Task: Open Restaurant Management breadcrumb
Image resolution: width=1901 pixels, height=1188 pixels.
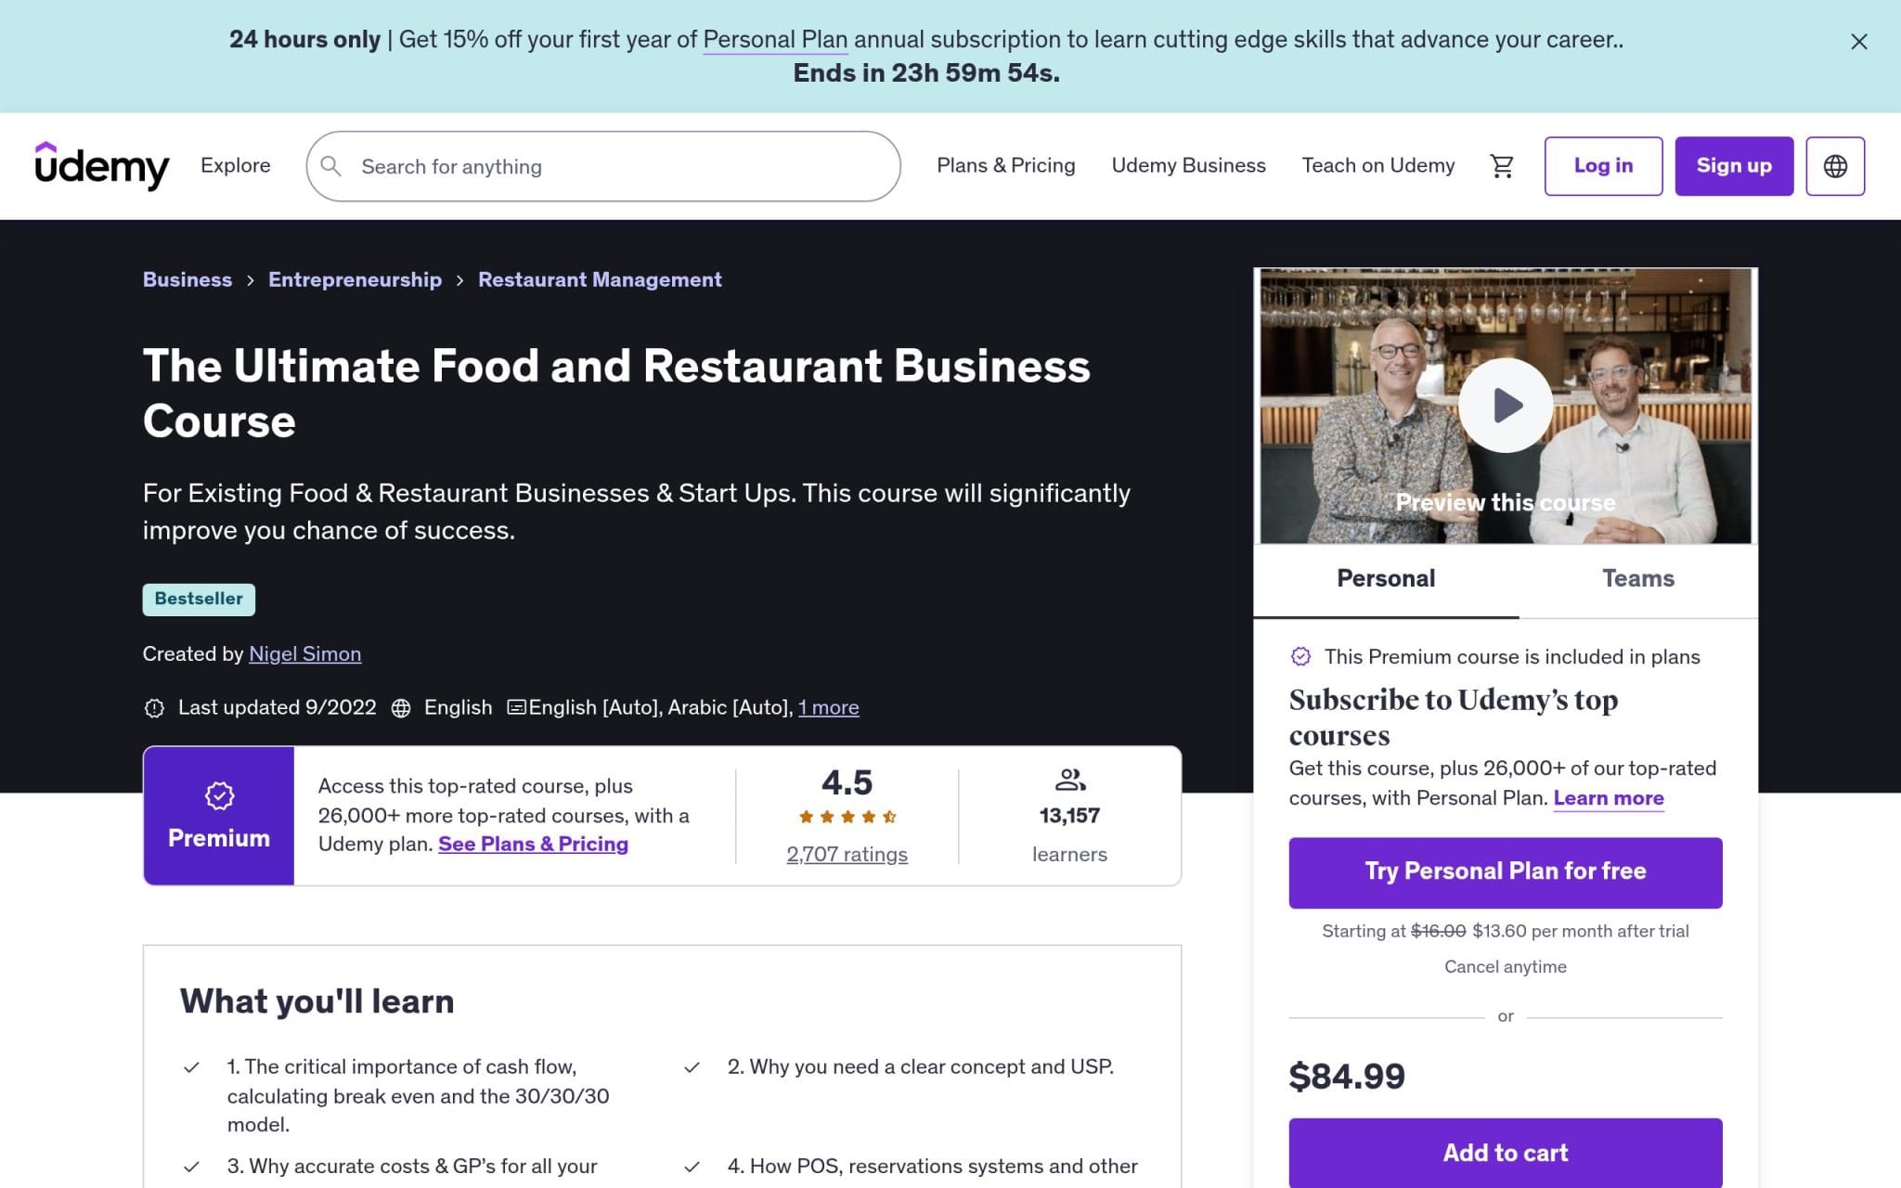Action: tap(600, 279)
